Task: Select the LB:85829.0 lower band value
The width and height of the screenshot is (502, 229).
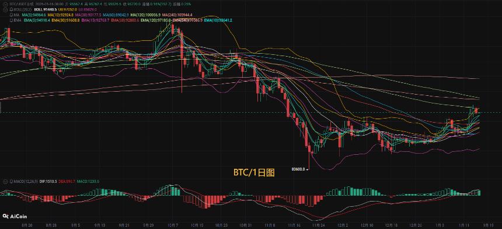Action: 88,9
